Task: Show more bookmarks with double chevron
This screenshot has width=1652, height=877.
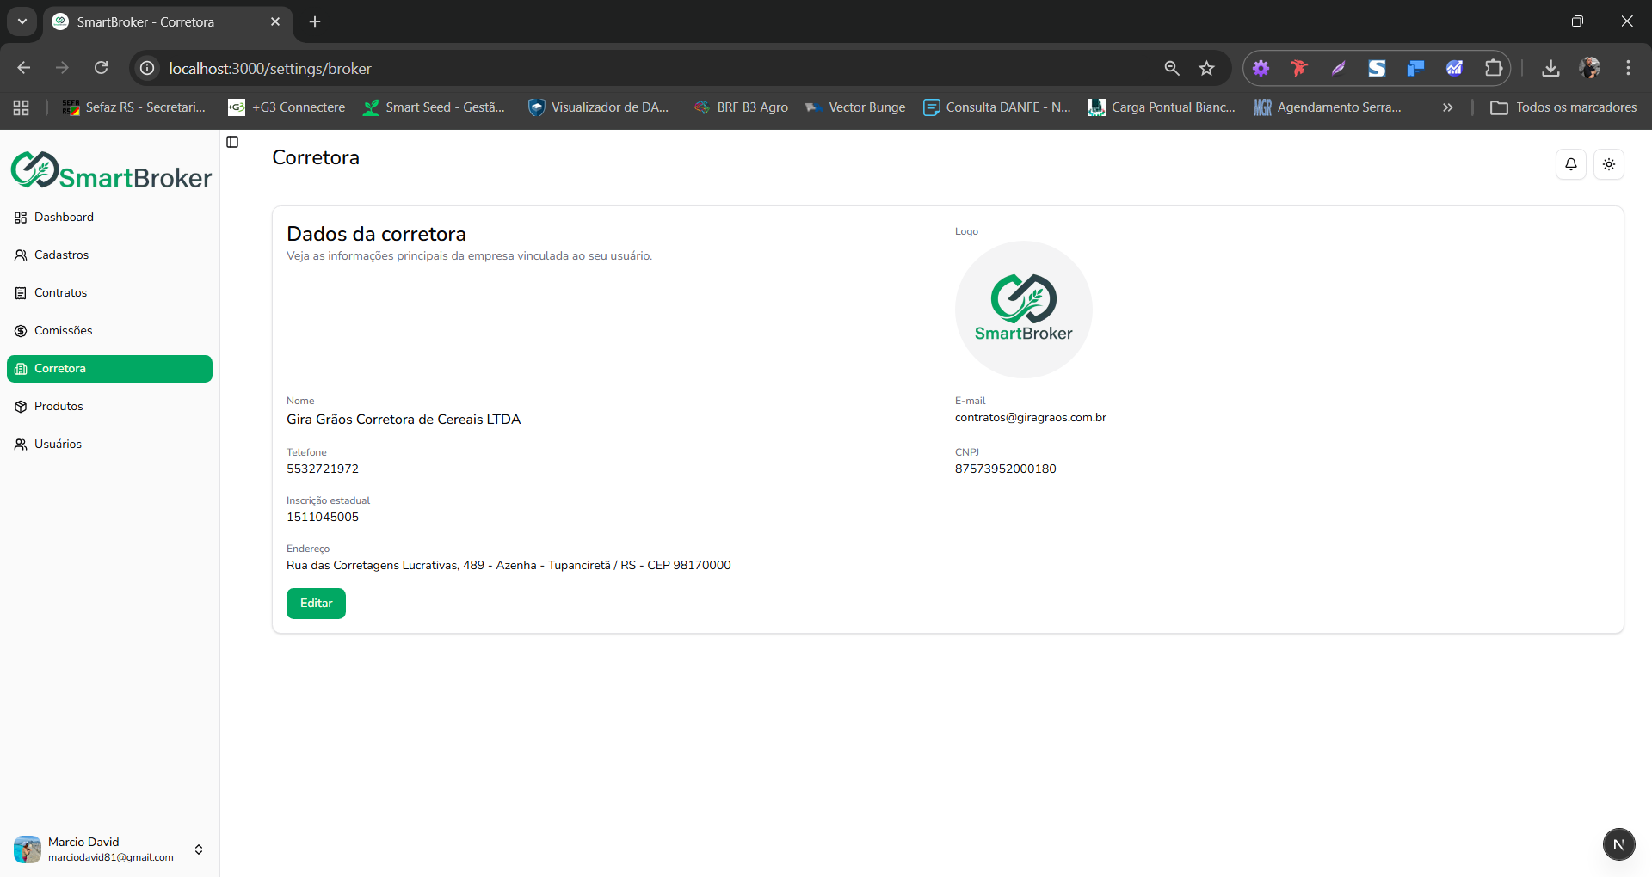Action: pyautogui.click(x=1447, y=107)
